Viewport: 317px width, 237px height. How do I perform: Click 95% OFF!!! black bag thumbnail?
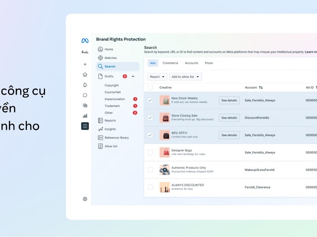(164, 135)
